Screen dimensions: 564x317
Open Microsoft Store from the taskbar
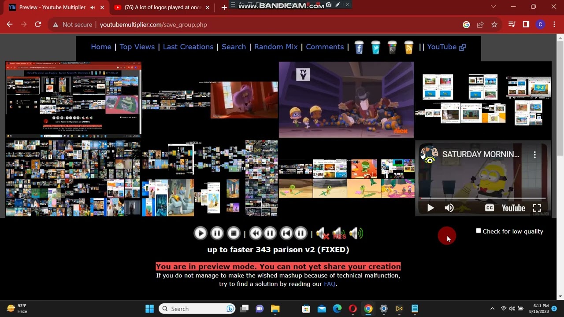[306, 309]
